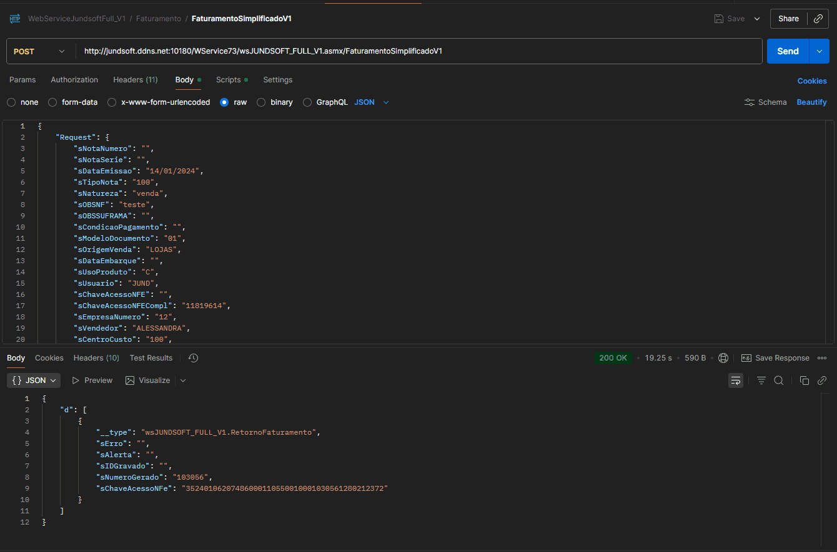
Task: Open the JSON response format dropdown
Action: tap(35, 380)
